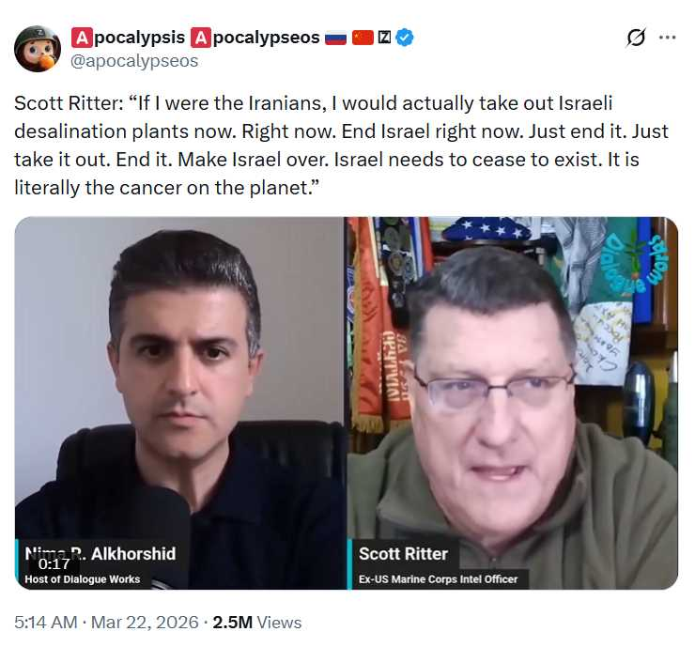Screen dimensions: 695x647
Task: Click the tweet text quoting Scott Ritter
Action: (x=341, y=146)
